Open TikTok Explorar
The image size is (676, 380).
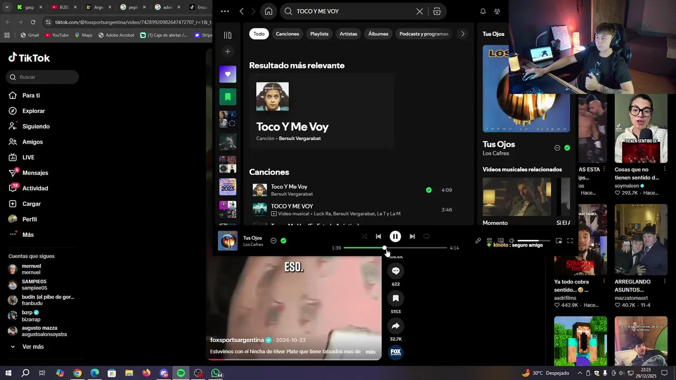33,111
